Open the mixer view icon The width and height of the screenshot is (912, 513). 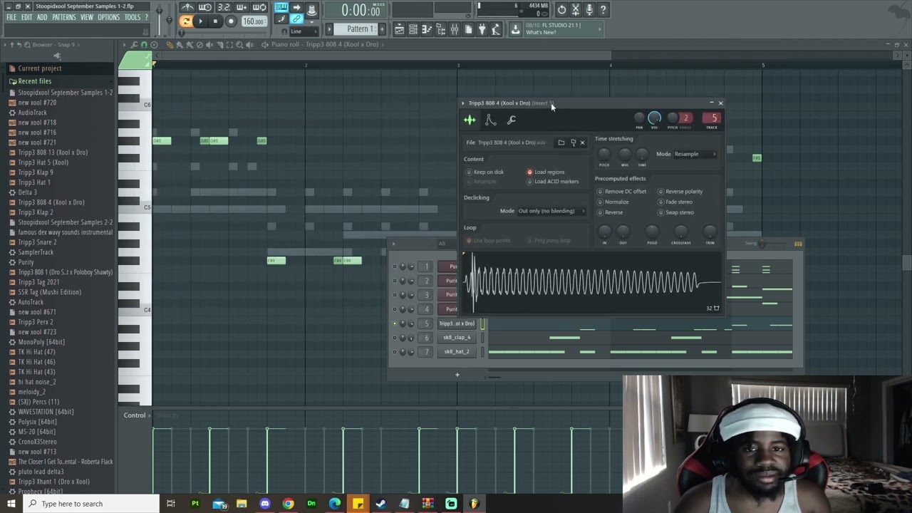[x=455, y=29]
